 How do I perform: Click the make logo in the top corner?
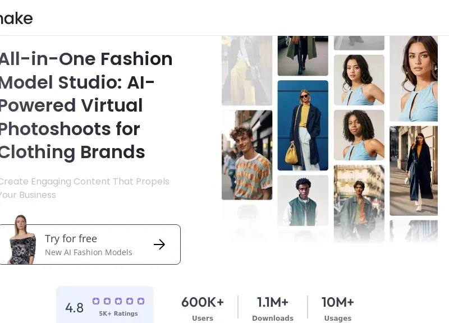pyautogui.click(x=16, y=18)
